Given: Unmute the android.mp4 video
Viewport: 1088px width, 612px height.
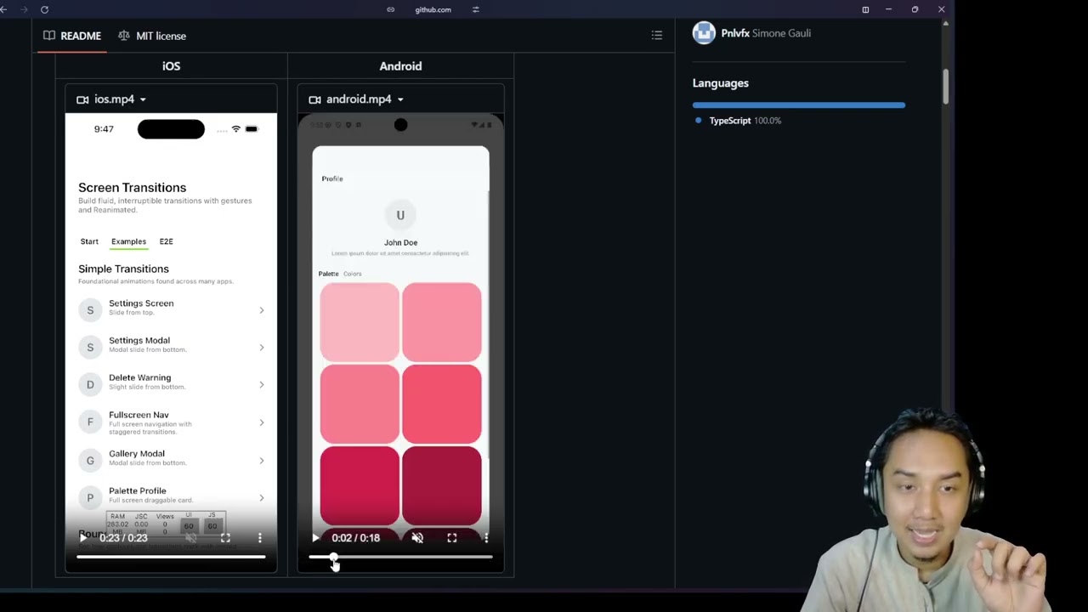Looking at the screenshot, I should pos(417,538).
